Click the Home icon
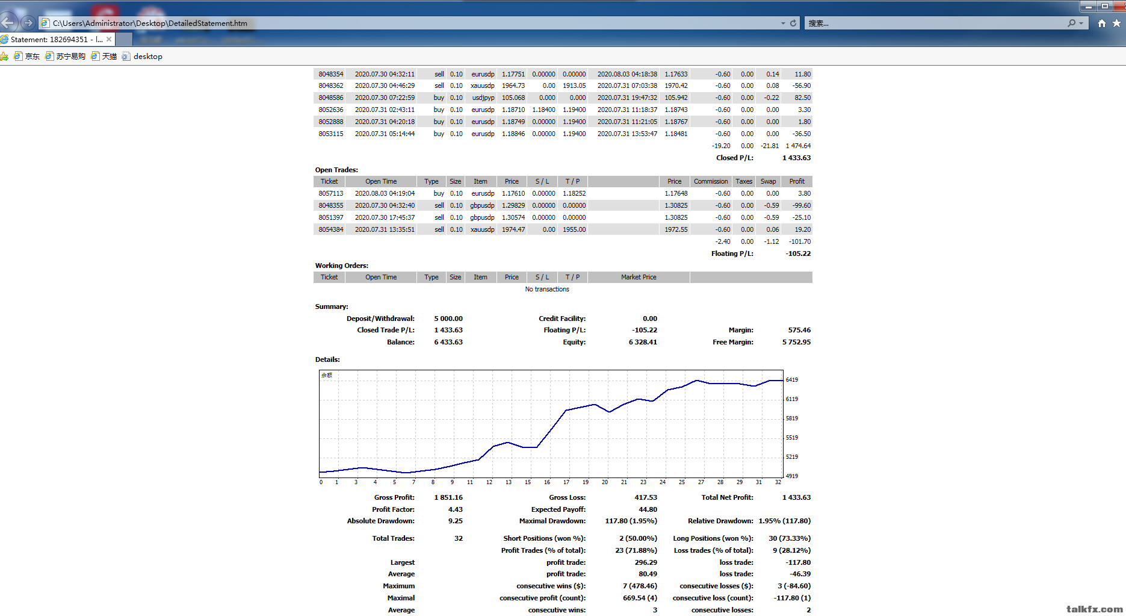The height and width of the screenshot is (616, 1126). coord(1101,23)
